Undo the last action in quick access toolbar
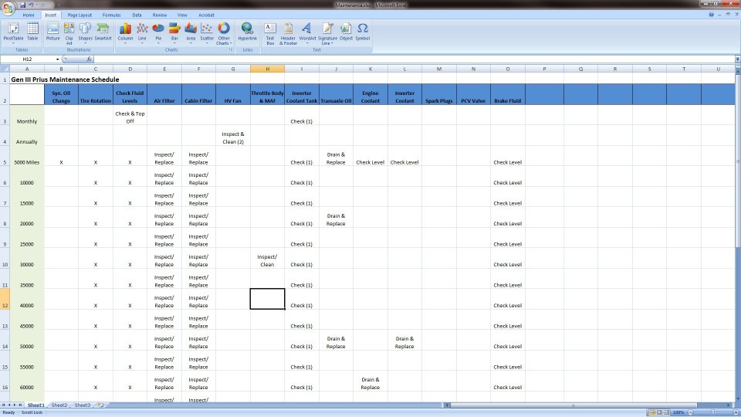 tap(31, 5)
